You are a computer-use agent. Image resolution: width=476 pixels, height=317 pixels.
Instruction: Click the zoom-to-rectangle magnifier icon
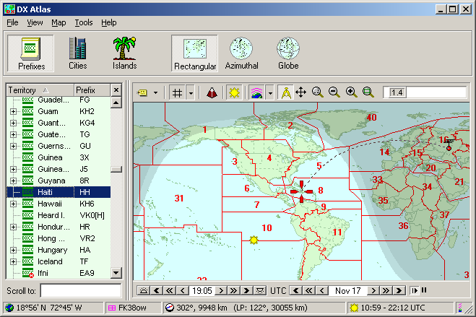368,92
